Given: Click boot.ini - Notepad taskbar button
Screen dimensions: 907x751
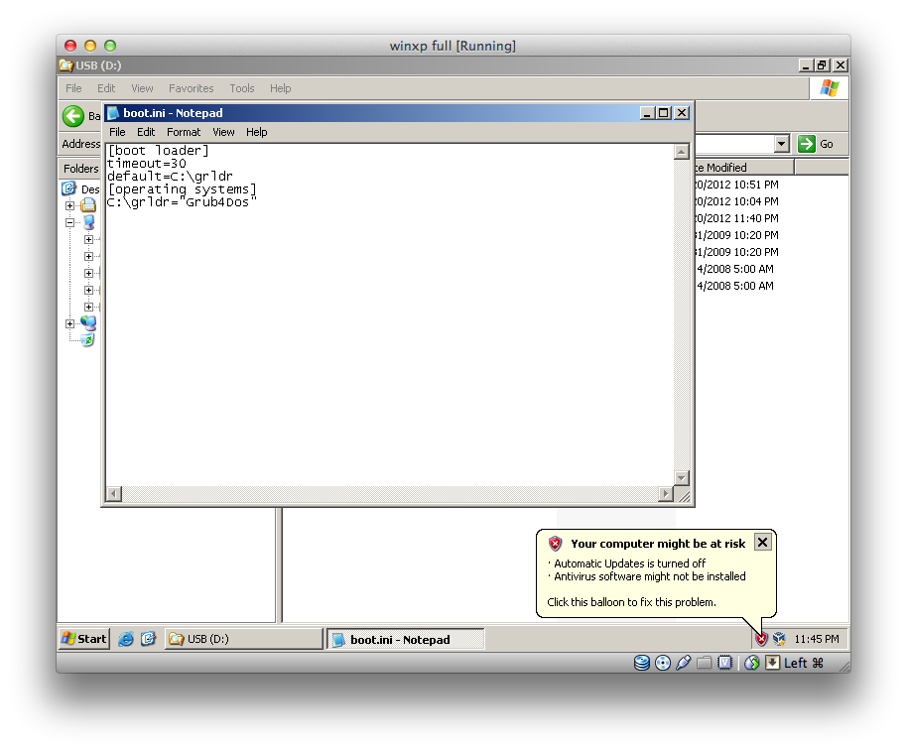Looking at the screenshot, I should coord(406,640).
